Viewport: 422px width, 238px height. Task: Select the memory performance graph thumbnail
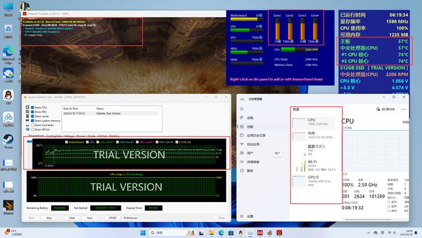[299, 136]
